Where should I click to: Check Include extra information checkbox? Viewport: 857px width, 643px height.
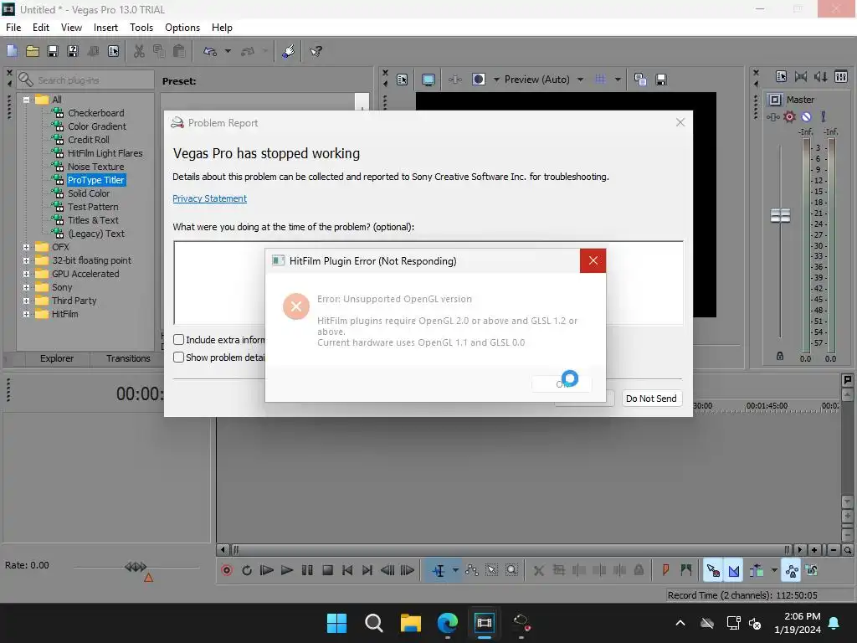178,340
